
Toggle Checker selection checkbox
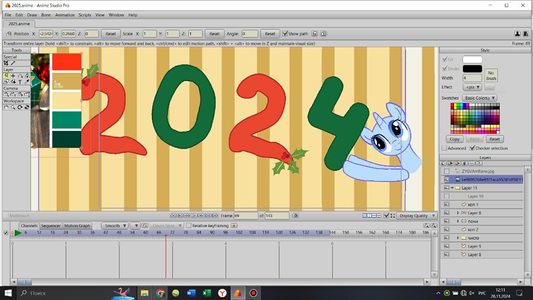point(472,148)
